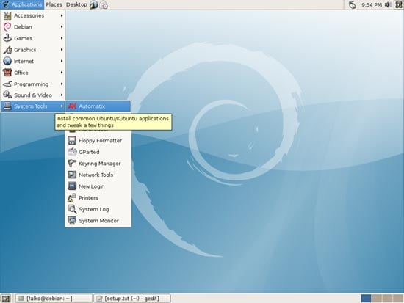Viewport: 404px width, 303px height.
Task: Open the Places menu in top panel
Action: point(54,4)
